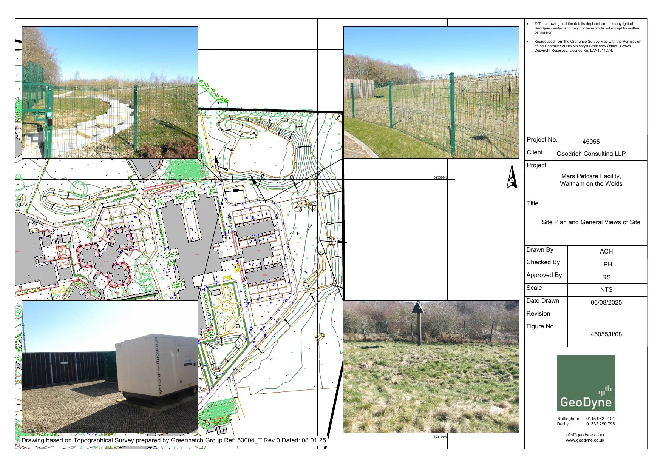Screen dimensions: 663x468
Task: Open the photo of green gate and steps
Action: tap(110, 92)
